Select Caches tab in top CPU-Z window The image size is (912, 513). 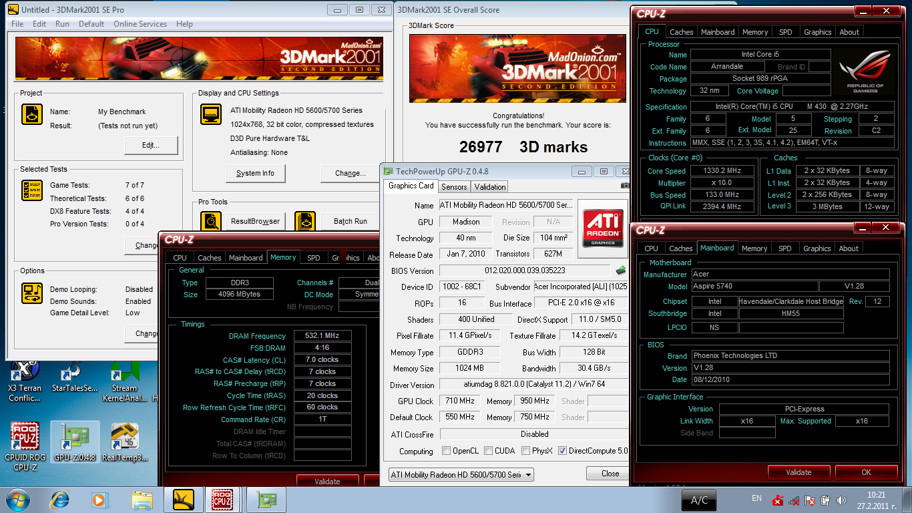click(682, 32)
